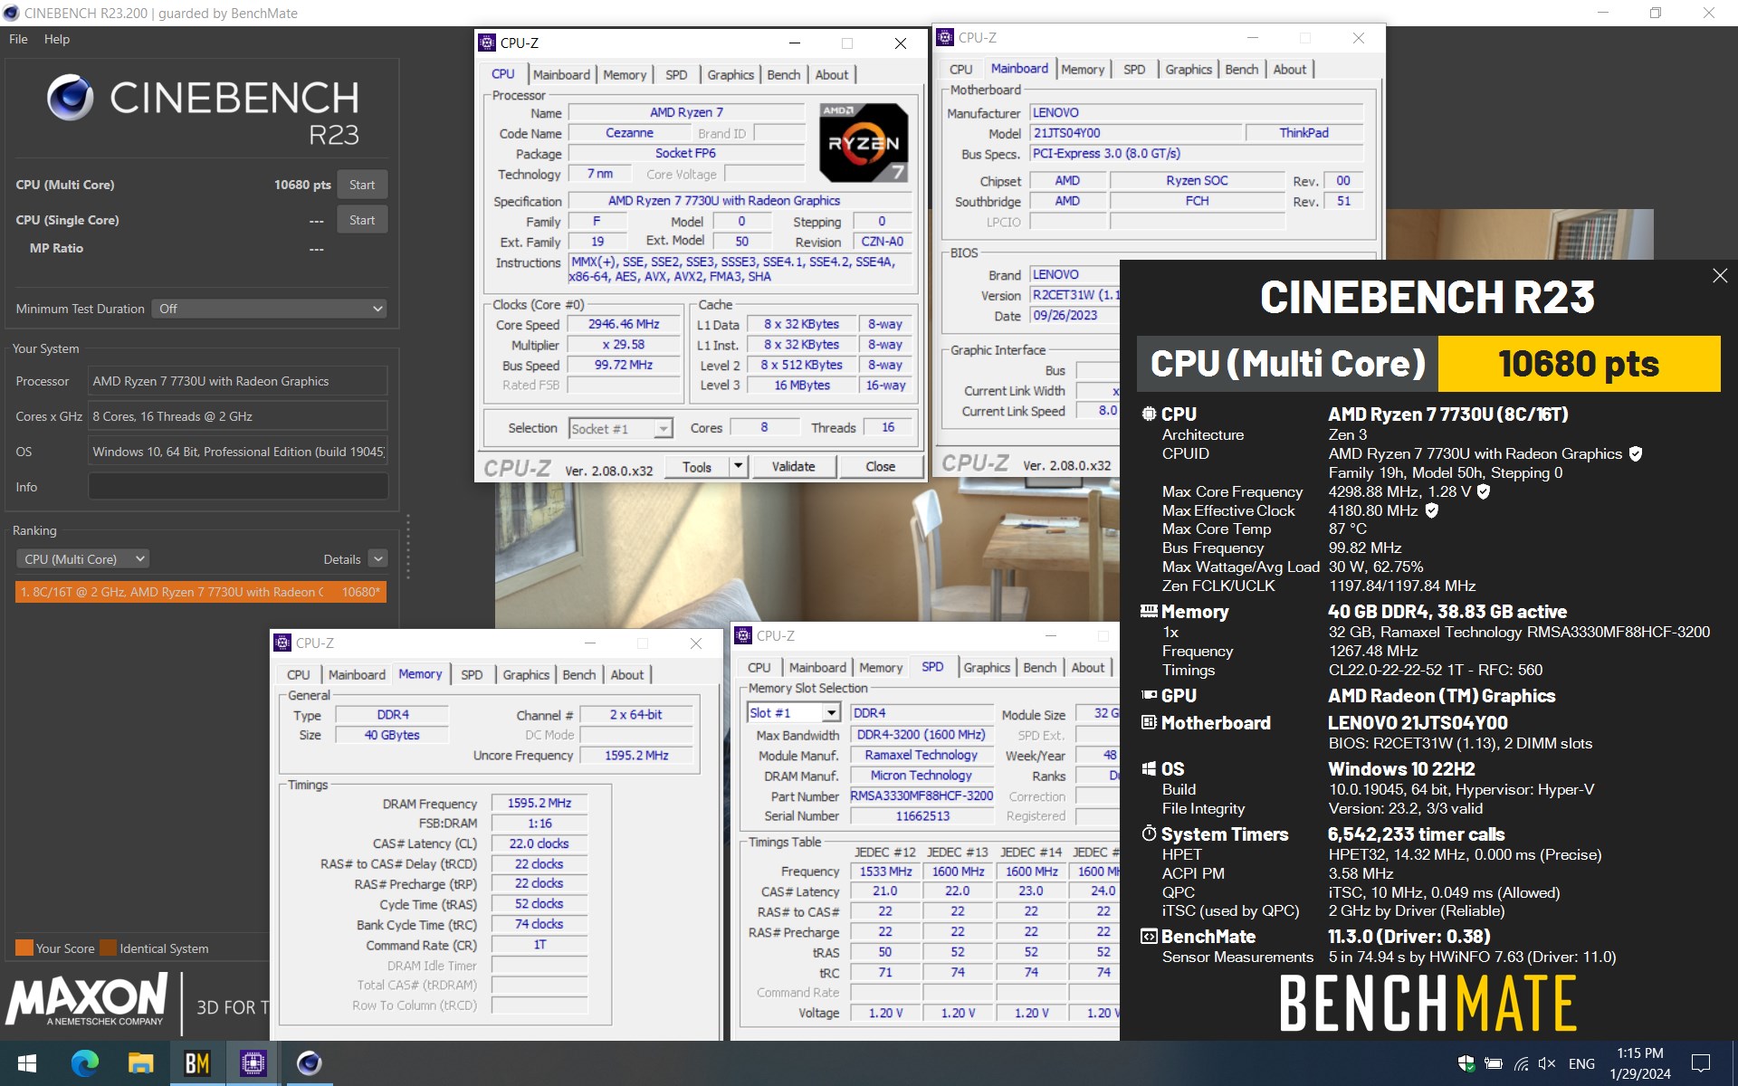Select SPD tab in Mainboard CPU-Z window

(1134, 70)
